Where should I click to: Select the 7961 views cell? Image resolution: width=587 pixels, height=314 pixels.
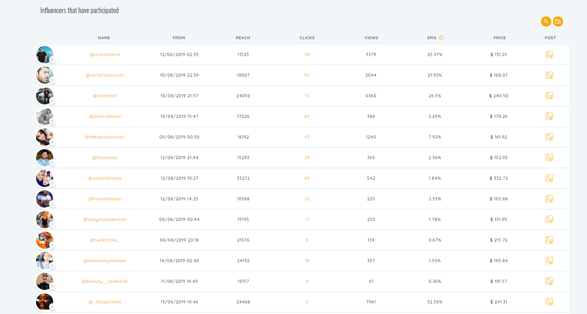pos(371,302)
